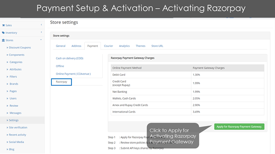
Task: Click the Stores building icon
Action: (x=3, y=40)
